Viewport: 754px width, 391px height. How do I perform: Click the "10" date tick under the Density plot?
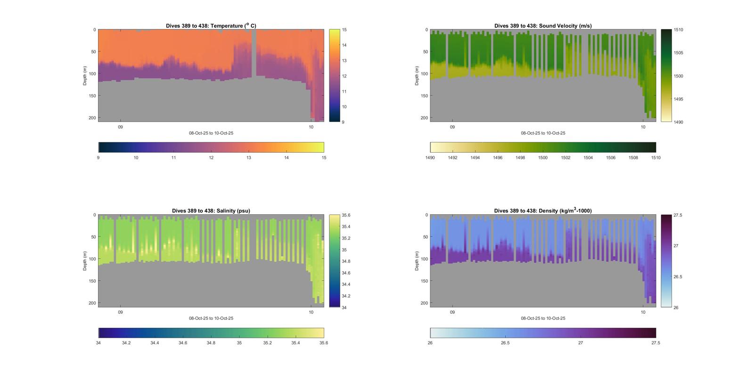tap(643, 312)
